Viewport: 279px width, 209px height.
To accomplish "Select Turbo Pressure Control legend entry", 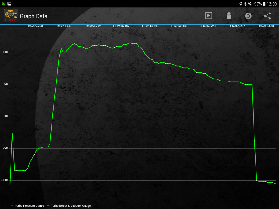I will point(28,206).
